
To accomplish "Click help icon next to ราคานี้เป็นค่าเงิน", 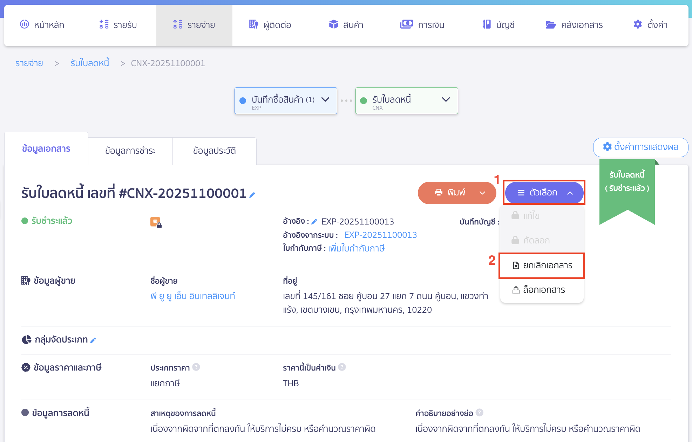I will [x=342, y=367].
